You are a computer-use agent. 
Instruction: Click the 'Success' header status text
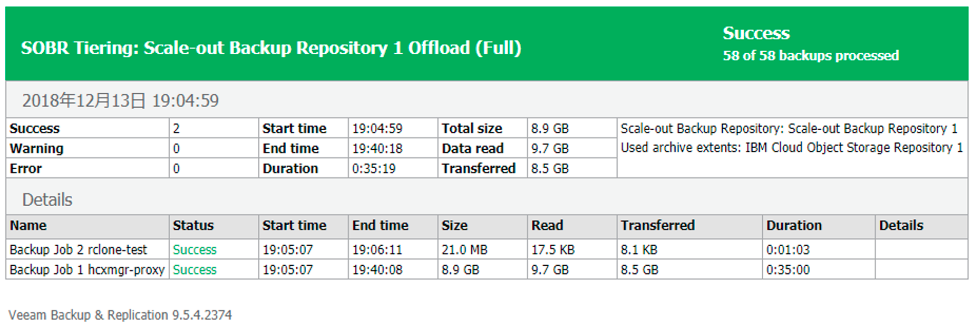click(756, 33)
